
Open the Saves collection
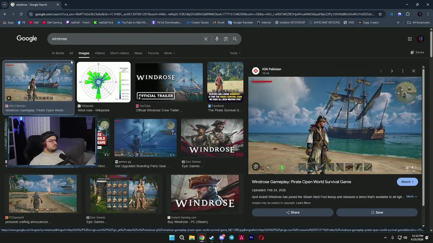coord(417,52)
